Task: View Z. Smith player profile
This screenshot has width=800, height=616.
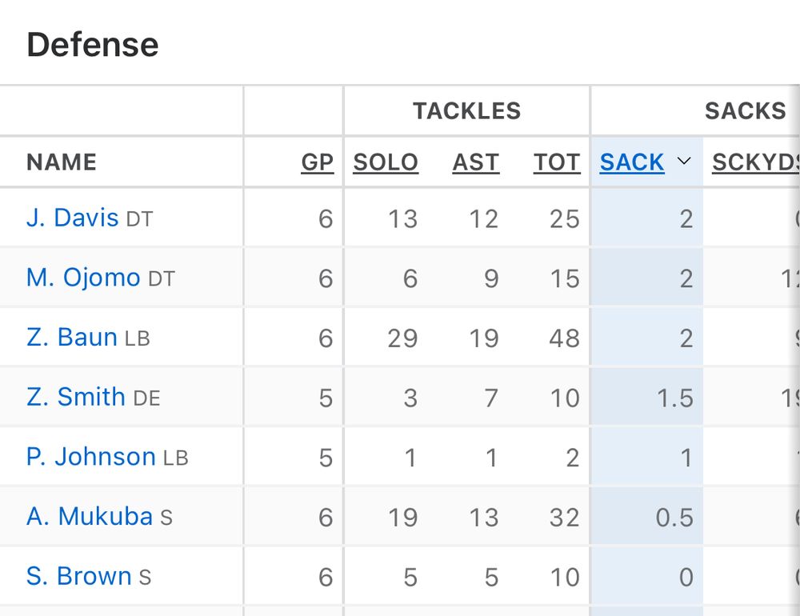Action: click(x=76, y=397)
